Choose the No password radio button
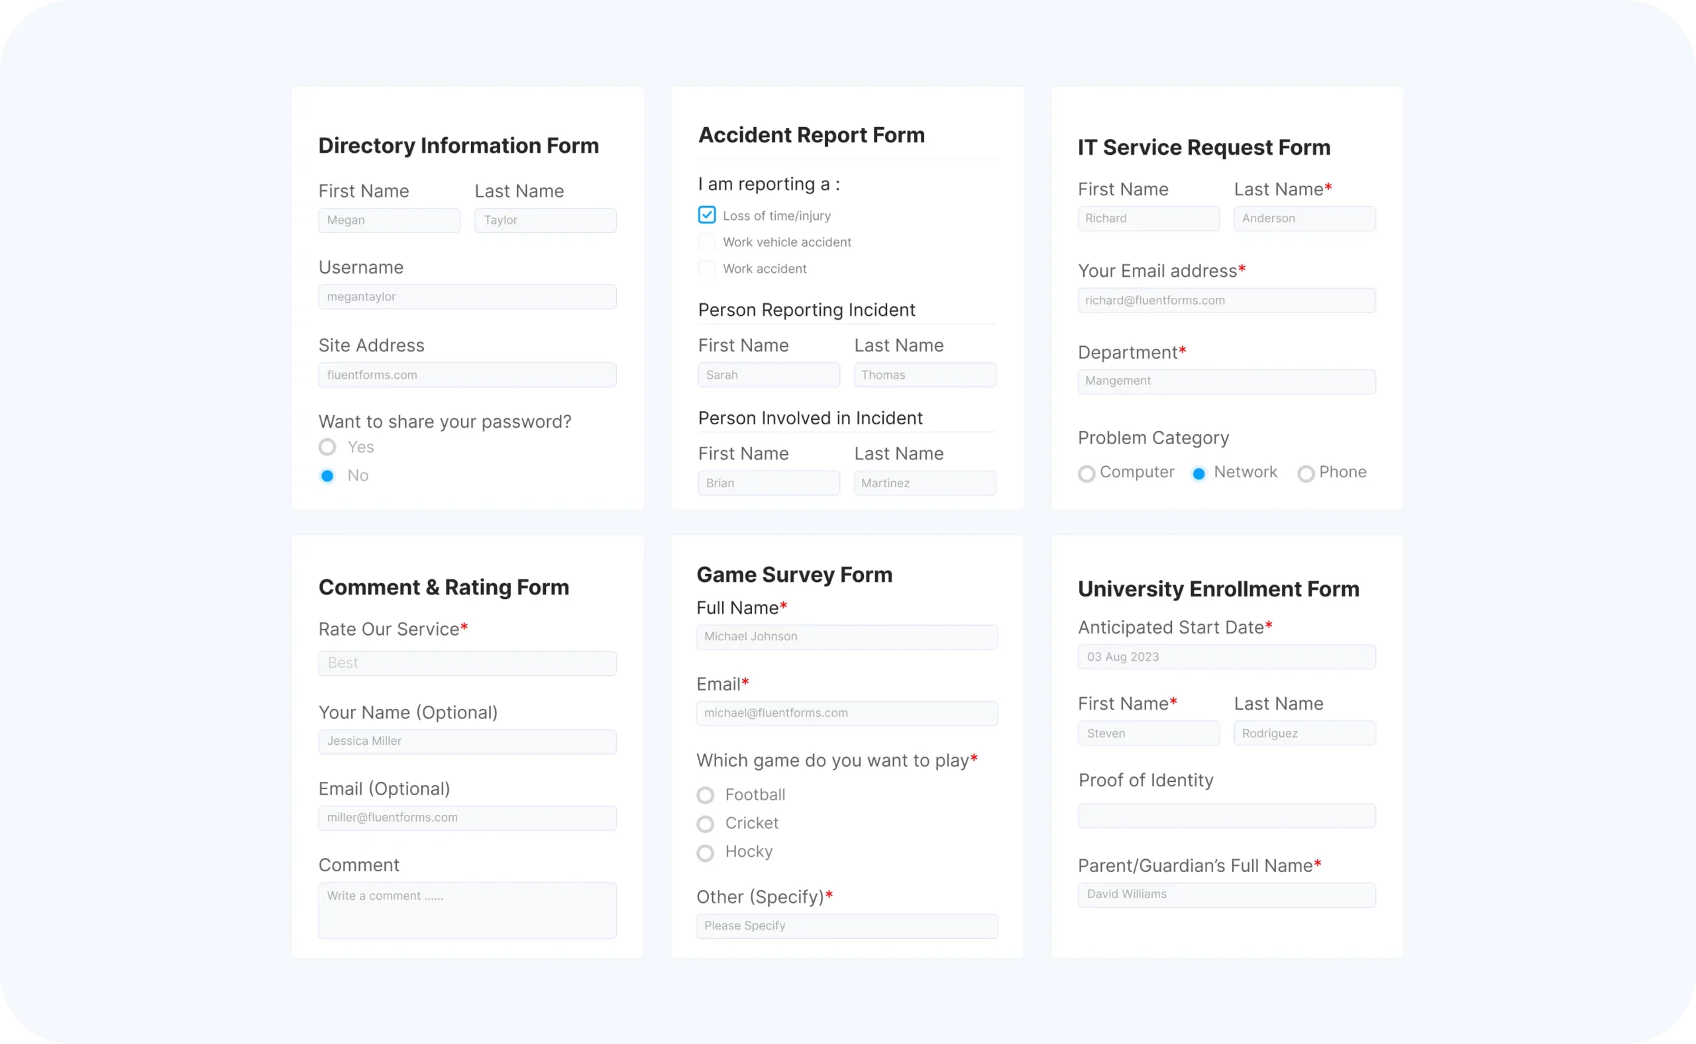1696x1044 pixels. click(x=327, y=476)
